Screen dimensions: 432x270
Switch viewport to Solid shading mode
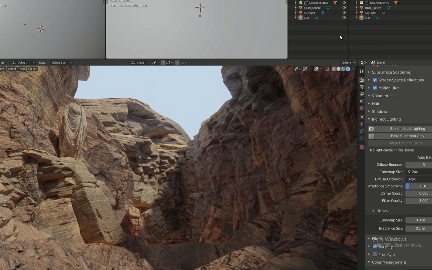338,69
